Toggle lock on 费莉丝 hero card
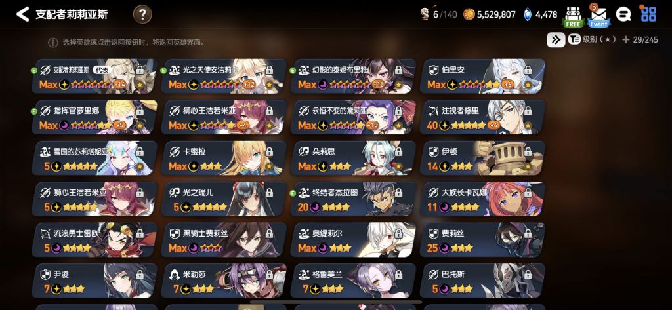Viewport: 672px width, 310px height. [x=528, y=234]
